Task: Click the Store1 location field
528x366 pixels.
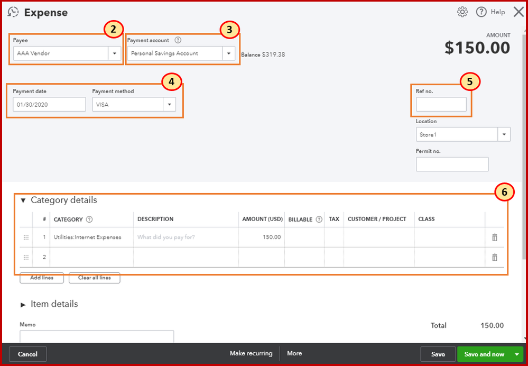Action: (457, 134)
